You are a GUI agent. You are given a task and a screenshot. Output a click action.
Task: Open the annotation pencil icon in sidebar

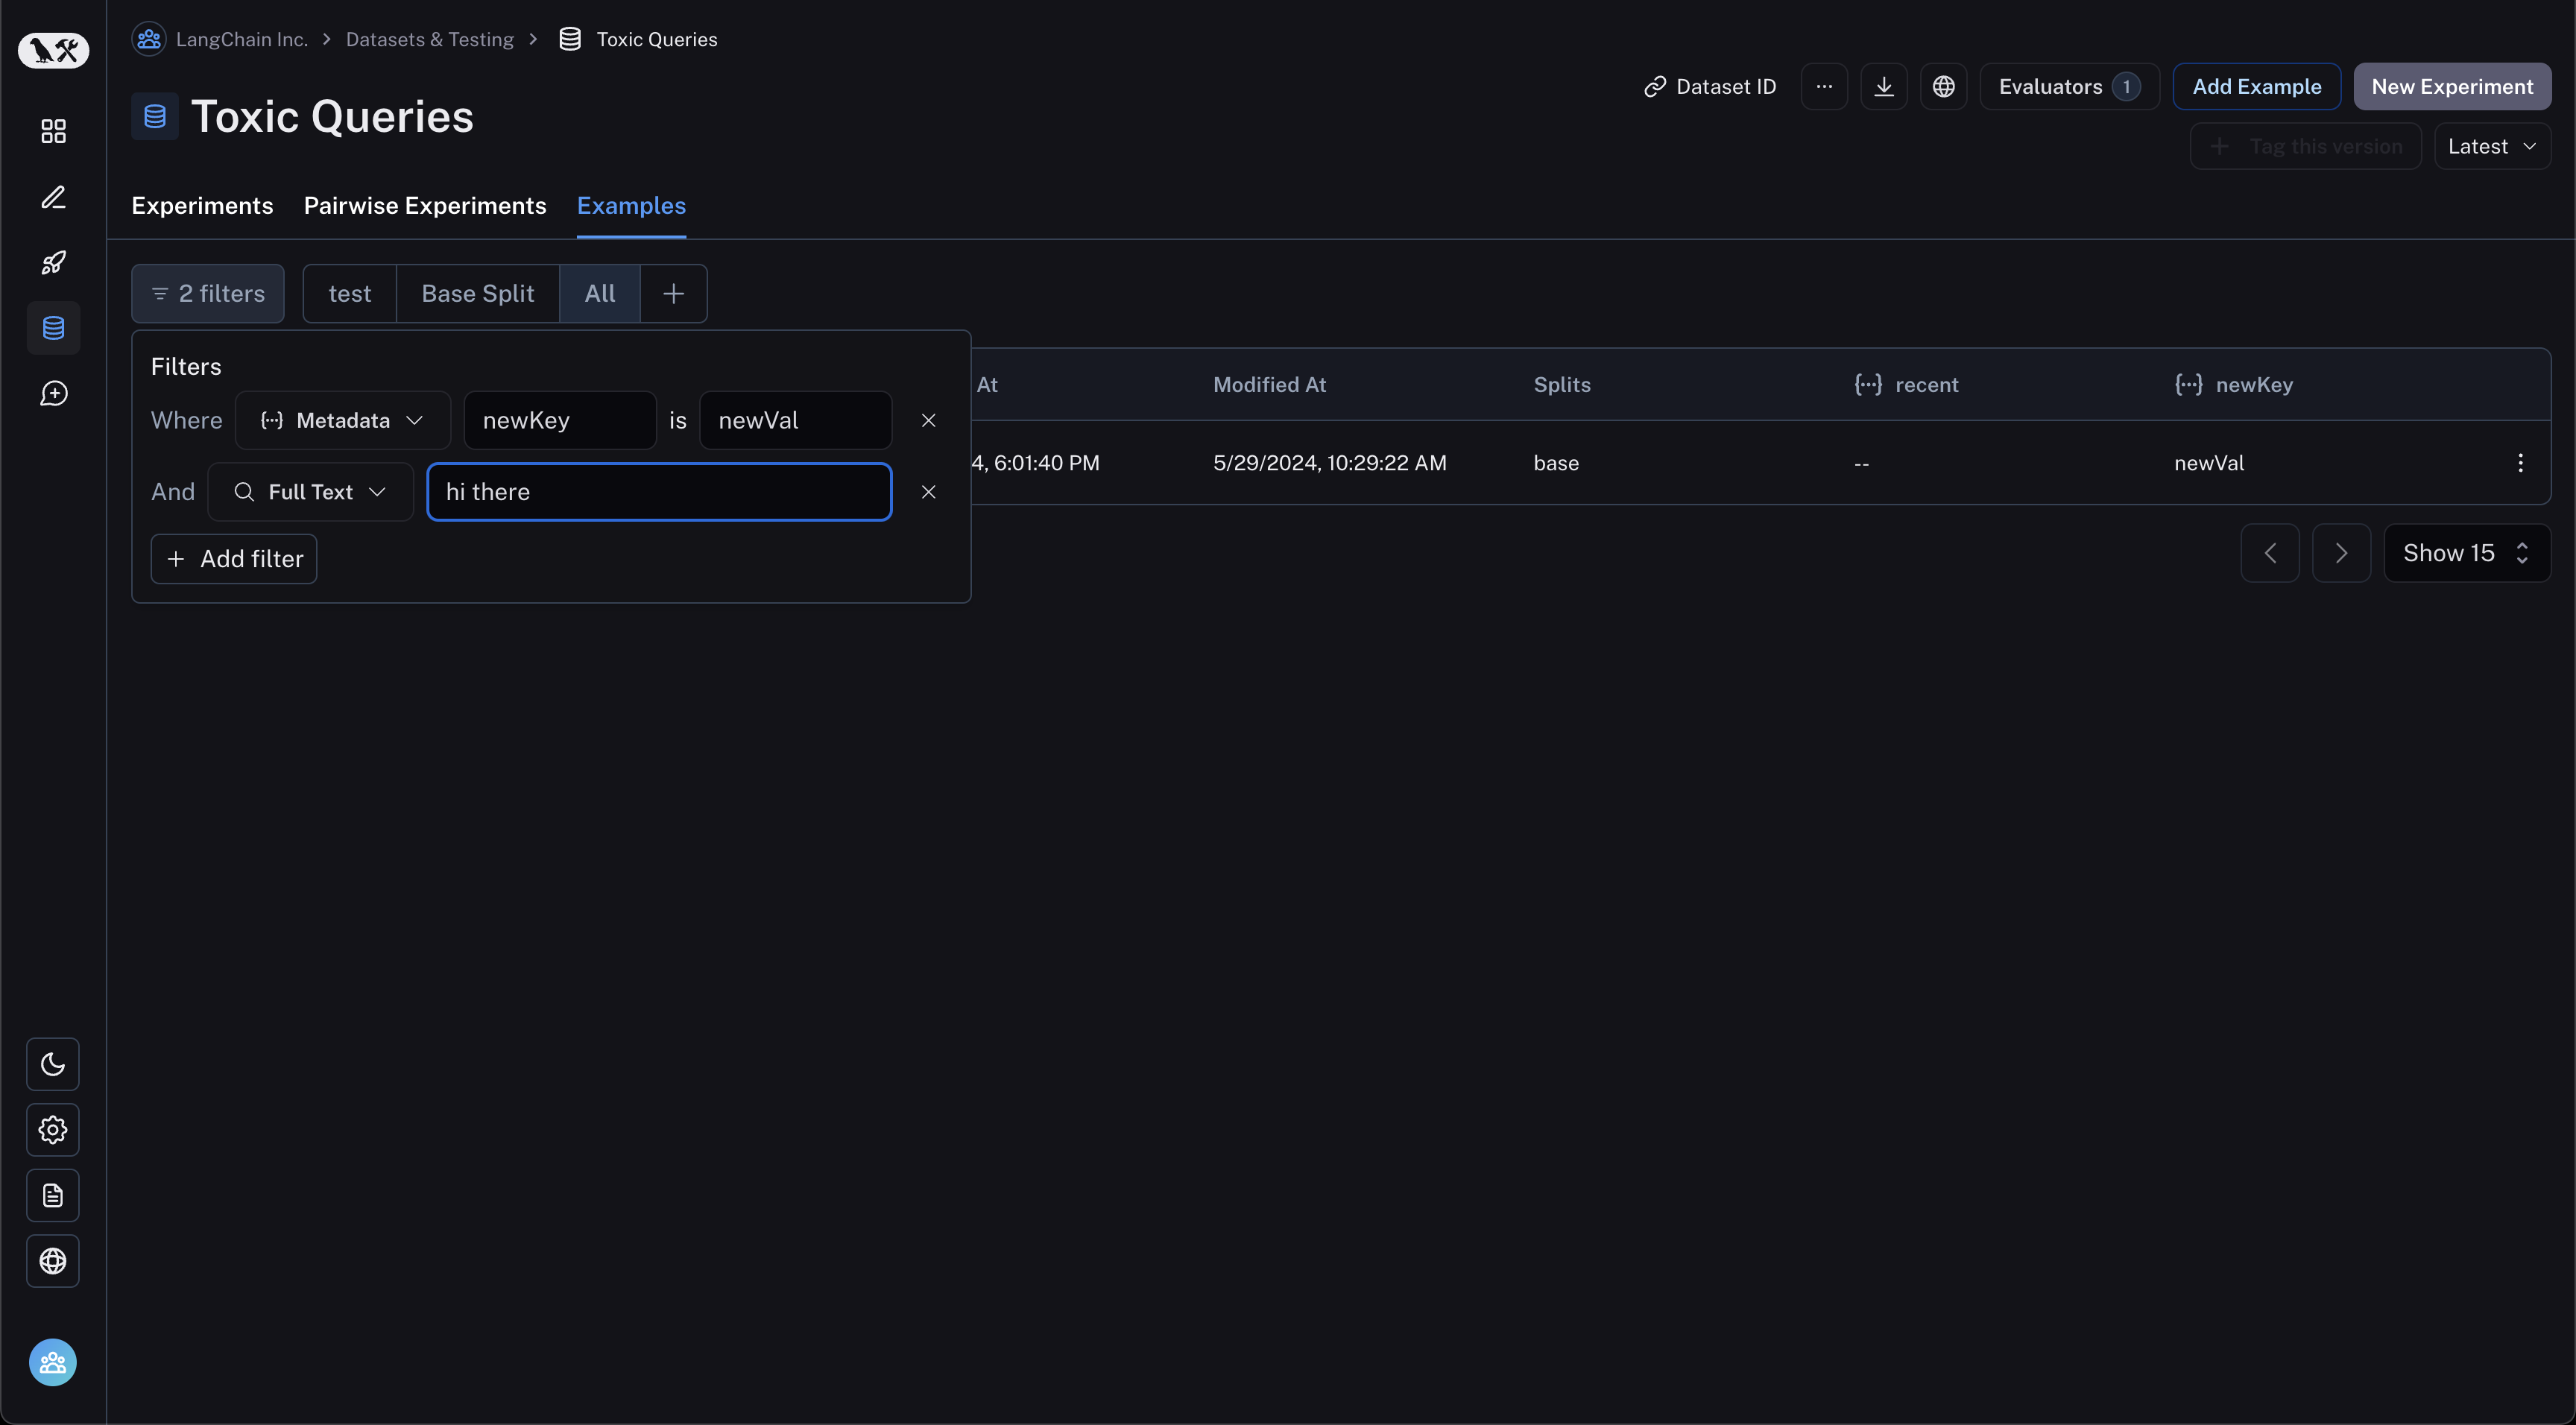53,197
